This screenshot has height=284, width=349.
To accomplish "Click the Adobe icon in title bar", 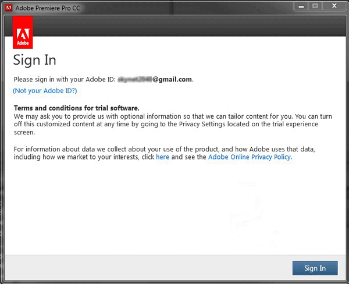I will click(9, 8).
